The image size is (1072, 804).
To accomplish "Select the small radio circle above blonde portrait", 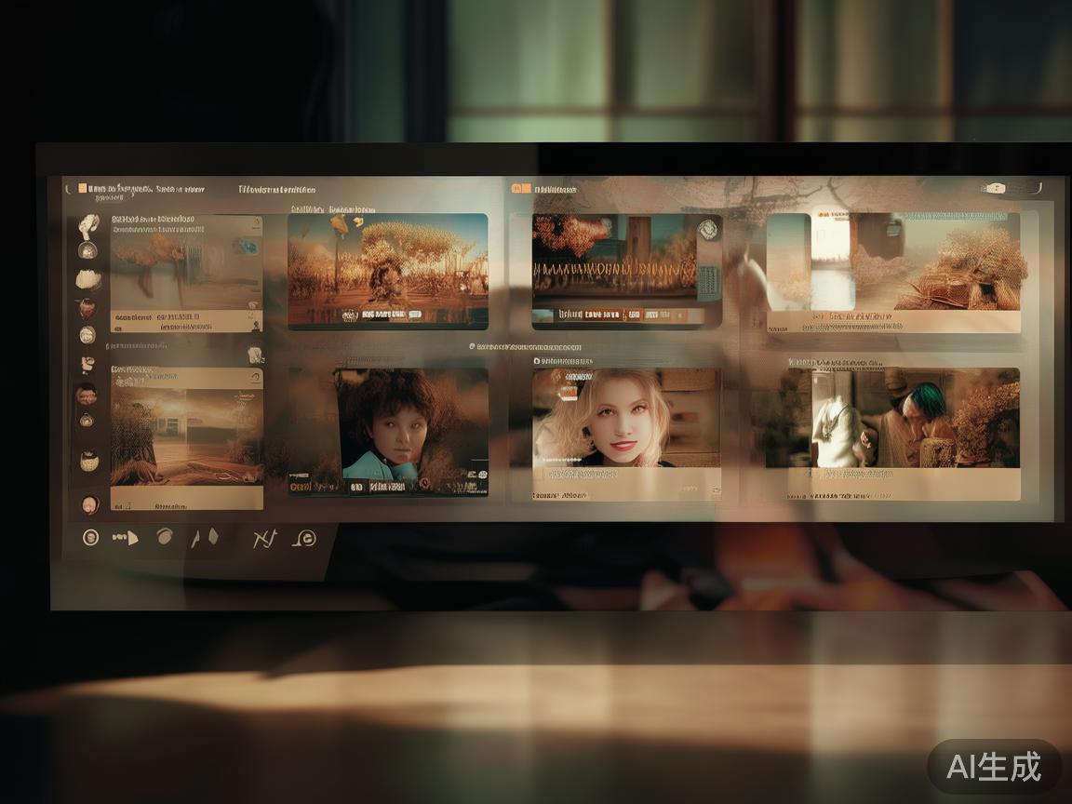I will coord(538,360).
